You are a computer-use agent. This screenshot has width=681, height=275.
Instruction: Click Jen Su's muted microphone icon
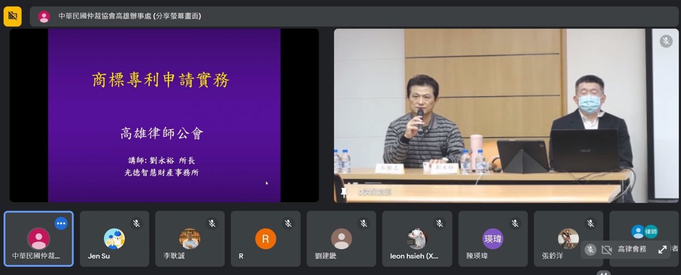pos(136,223)
